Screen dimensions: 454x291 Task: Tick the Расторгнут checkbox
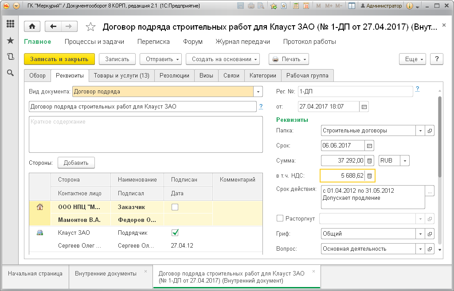[280, 218]
